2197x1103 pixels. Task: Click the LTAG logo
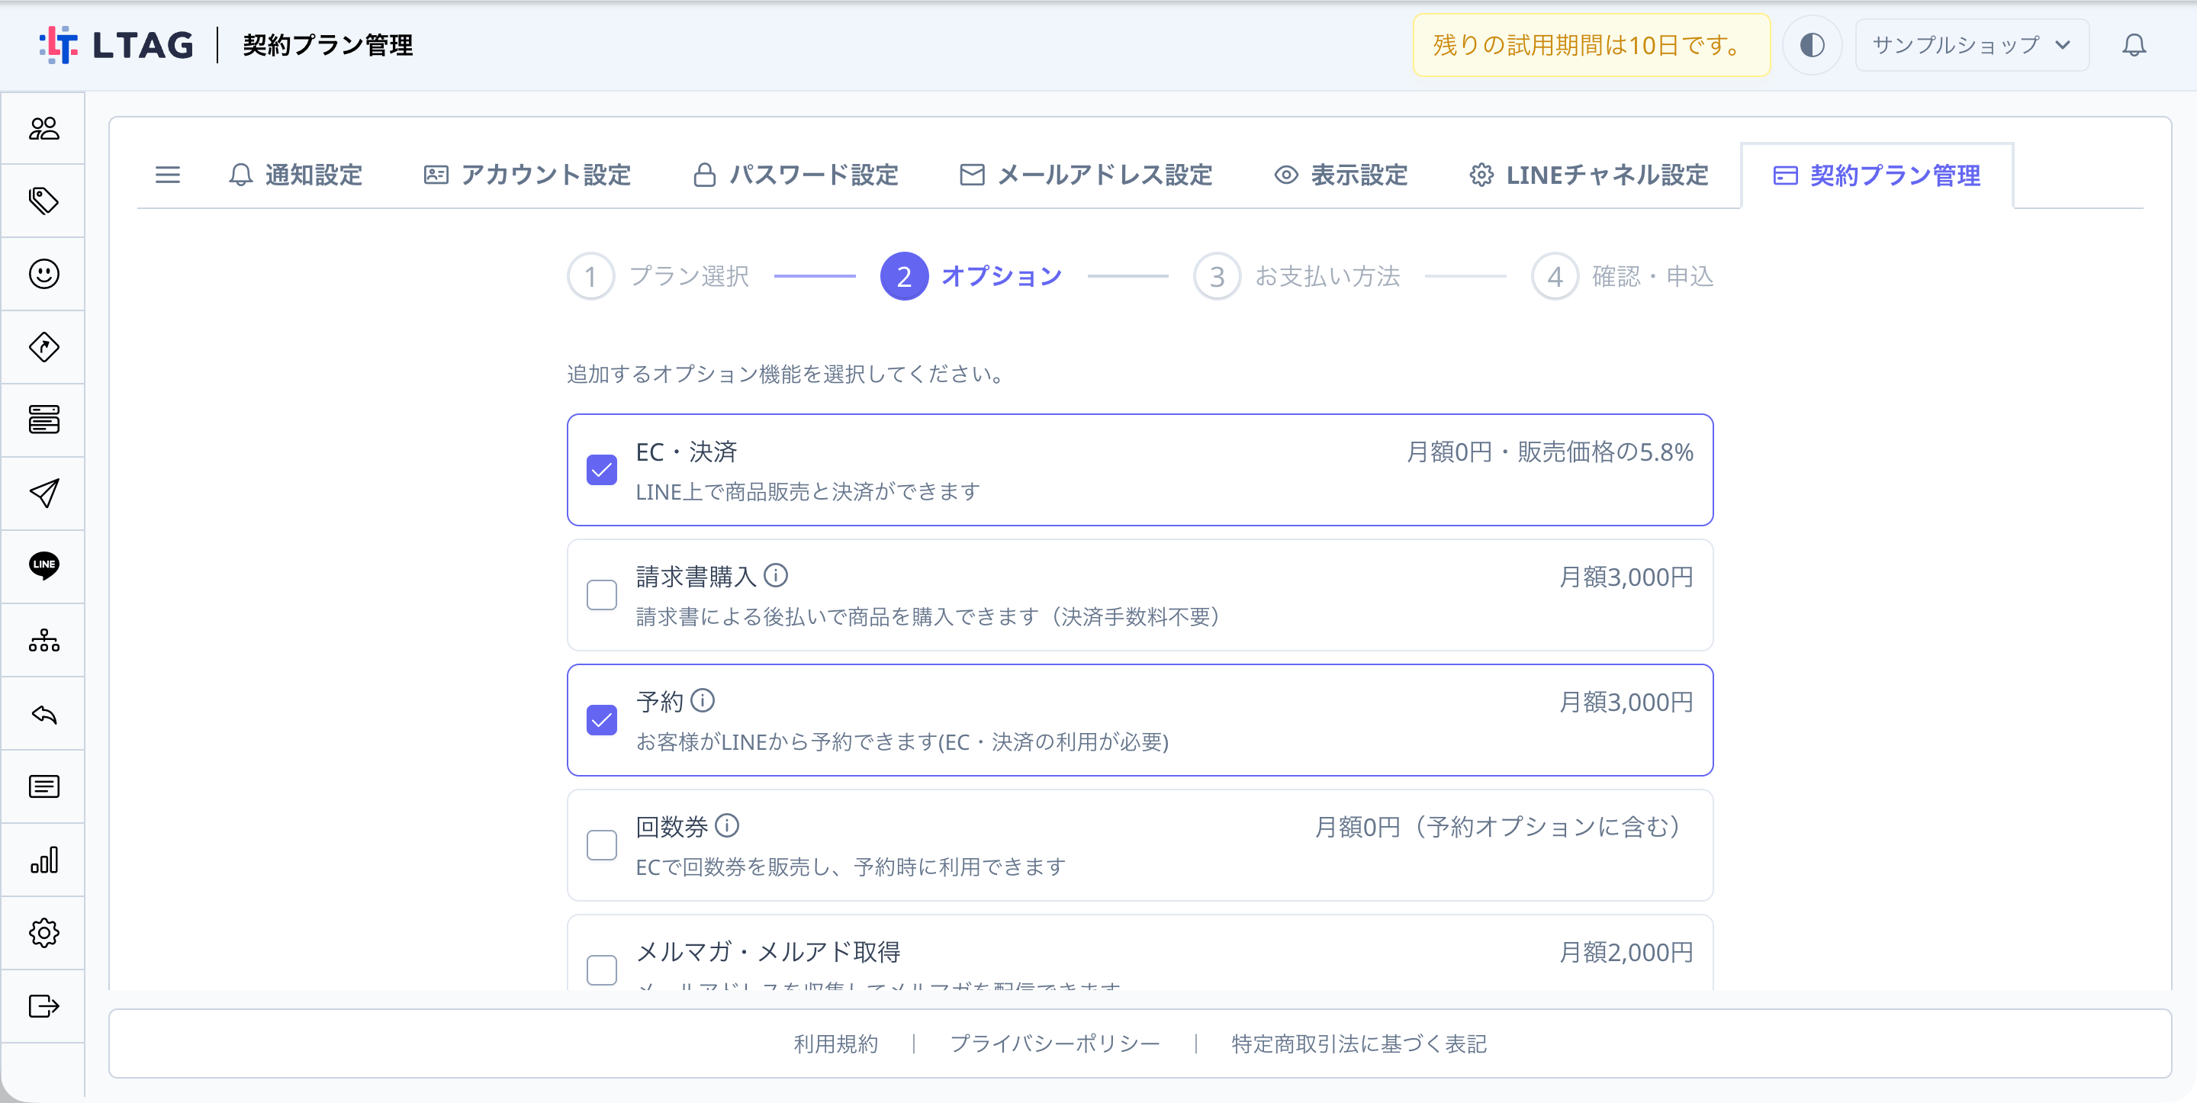coord(116,45)
